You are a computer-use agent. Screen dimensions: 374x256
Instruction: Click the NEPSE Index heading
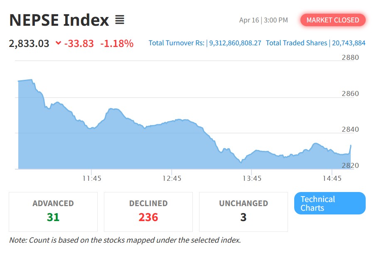click(59, 20)
